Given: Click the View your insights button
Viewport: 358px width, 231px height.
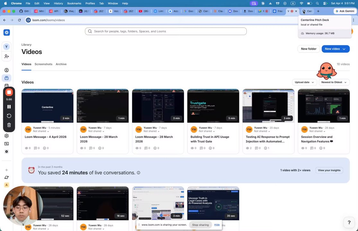Looking at the screenshot, I should tap(329, 170).
